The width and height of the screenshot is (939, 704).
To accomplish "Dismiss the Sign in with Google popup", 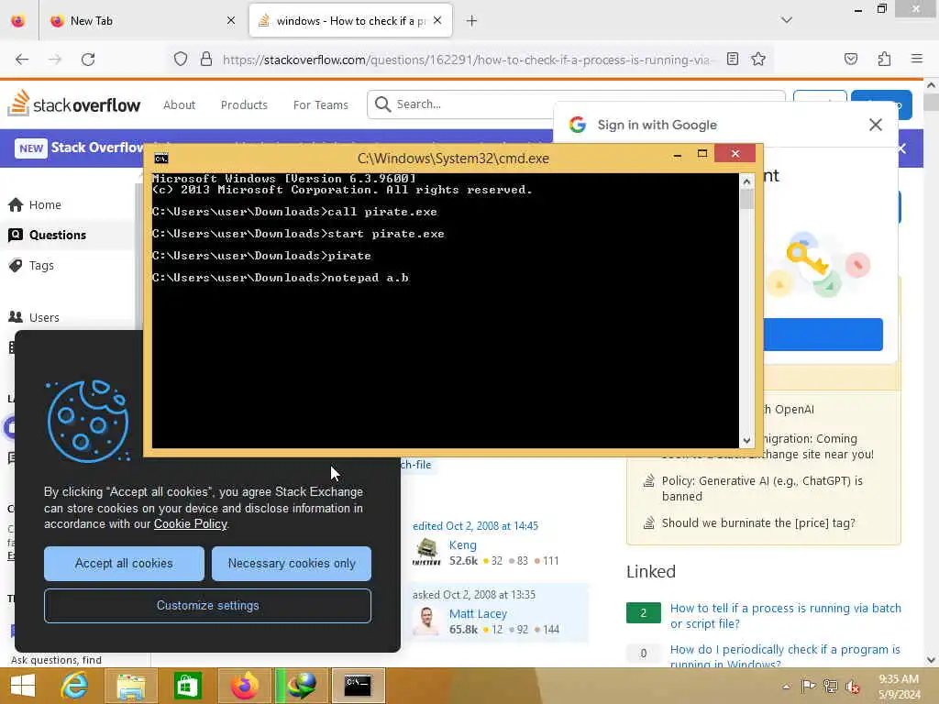I will (876, 125).
